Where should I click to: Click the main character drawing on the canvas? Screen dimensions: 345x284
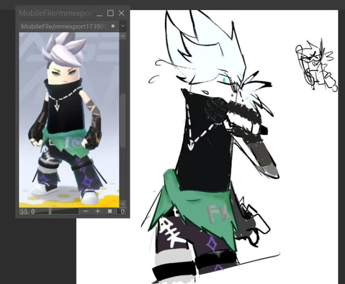[210, 147]
